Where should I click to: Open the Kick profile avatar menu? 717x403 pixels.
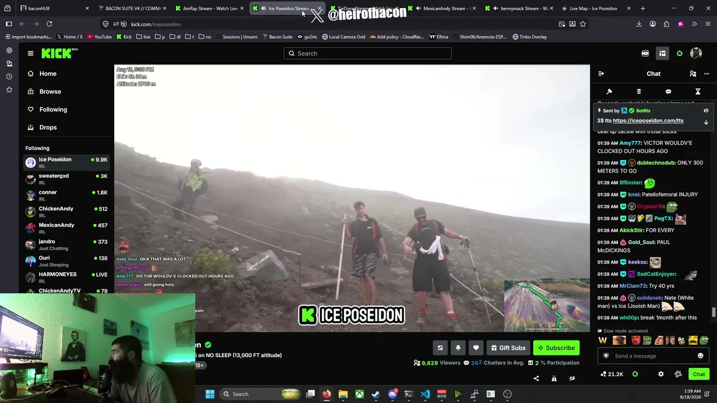tap(696, 53)
